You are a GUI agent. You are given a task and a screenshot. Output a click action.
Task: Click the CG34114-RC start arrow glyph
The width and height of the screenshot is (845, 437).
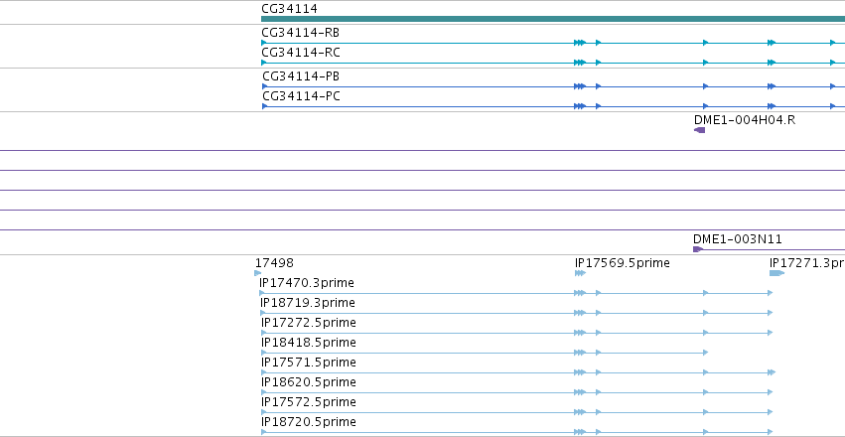[x=264, y=63]
